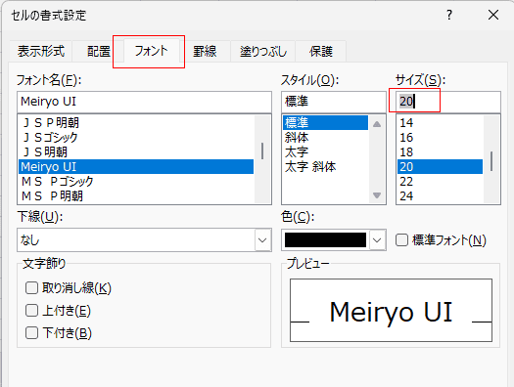This screenshot has height=387, width=514.
Task: Click style list scroll up arrow
Action: tap(377, 124)
